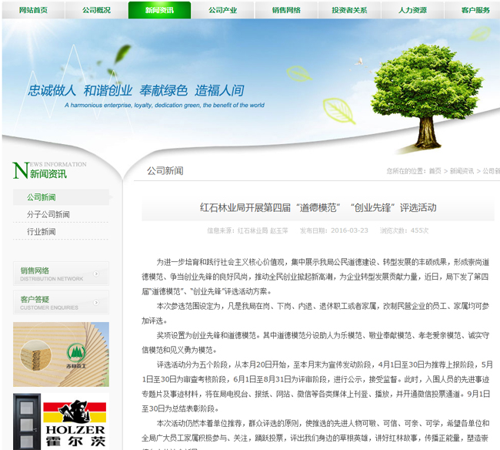Viewport: 500px width, 450px height.
Task: Open the 投资者关系 menu item
Action: tap(349, 10)
